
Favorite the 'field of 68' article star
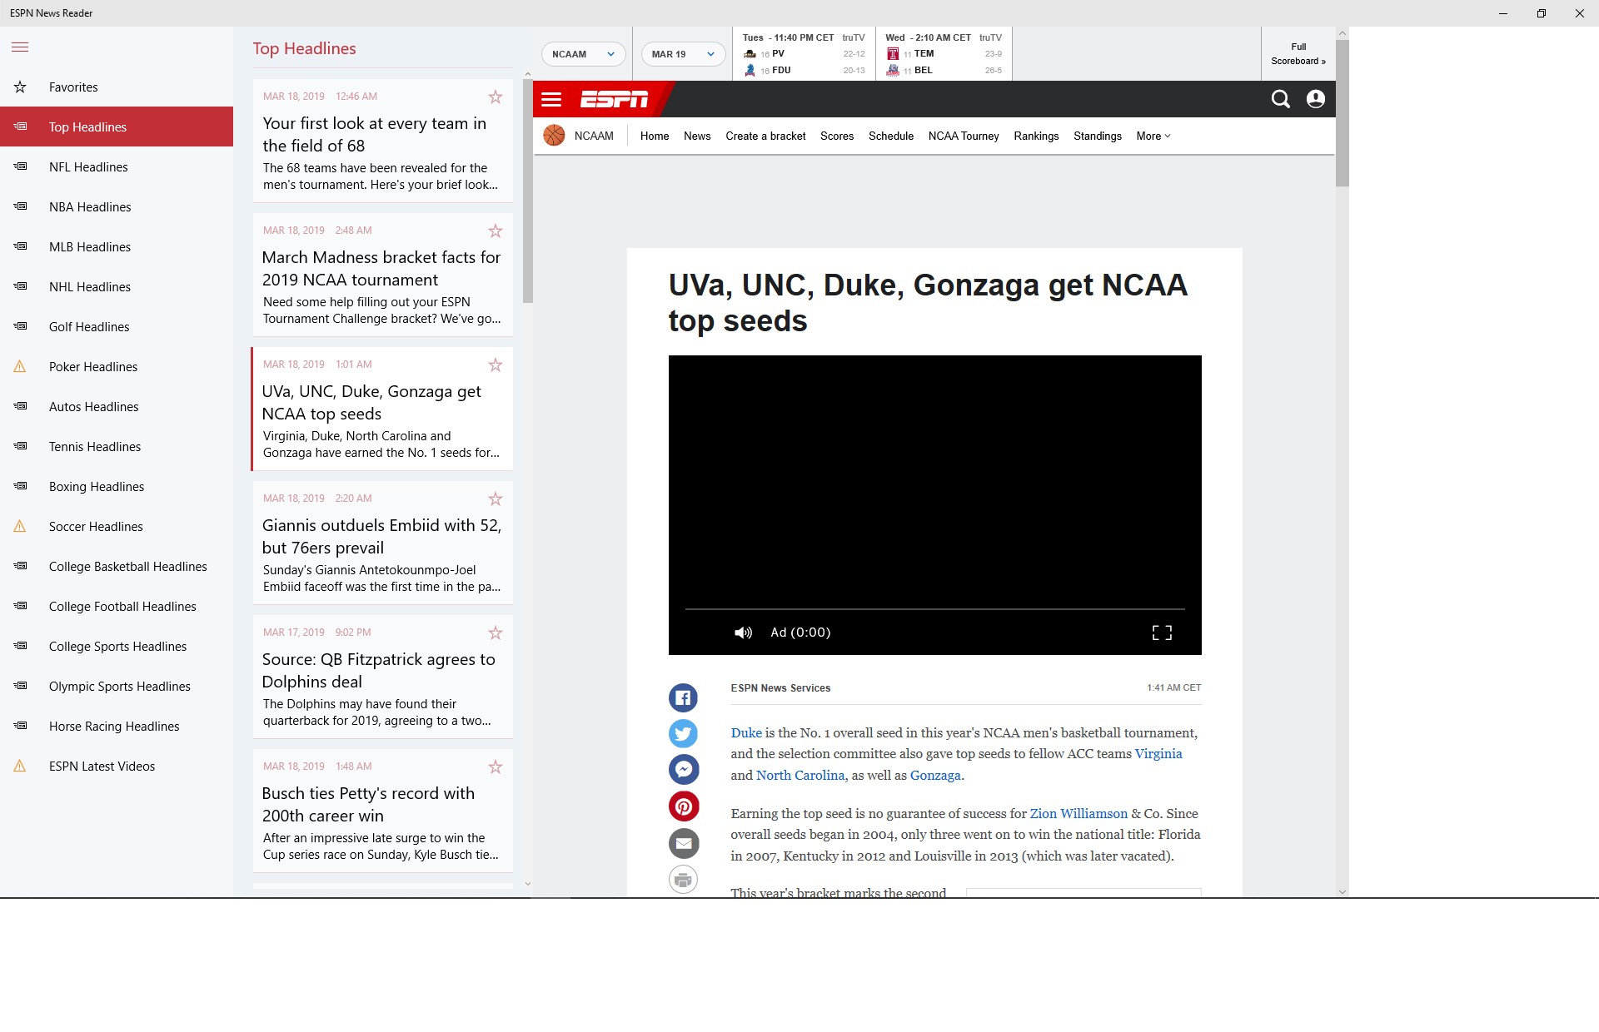(x=496, y=97)
